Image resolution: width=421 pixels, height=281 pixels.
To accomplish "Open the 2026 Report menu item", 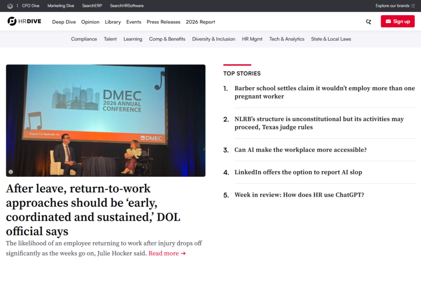I will point(200,22).
